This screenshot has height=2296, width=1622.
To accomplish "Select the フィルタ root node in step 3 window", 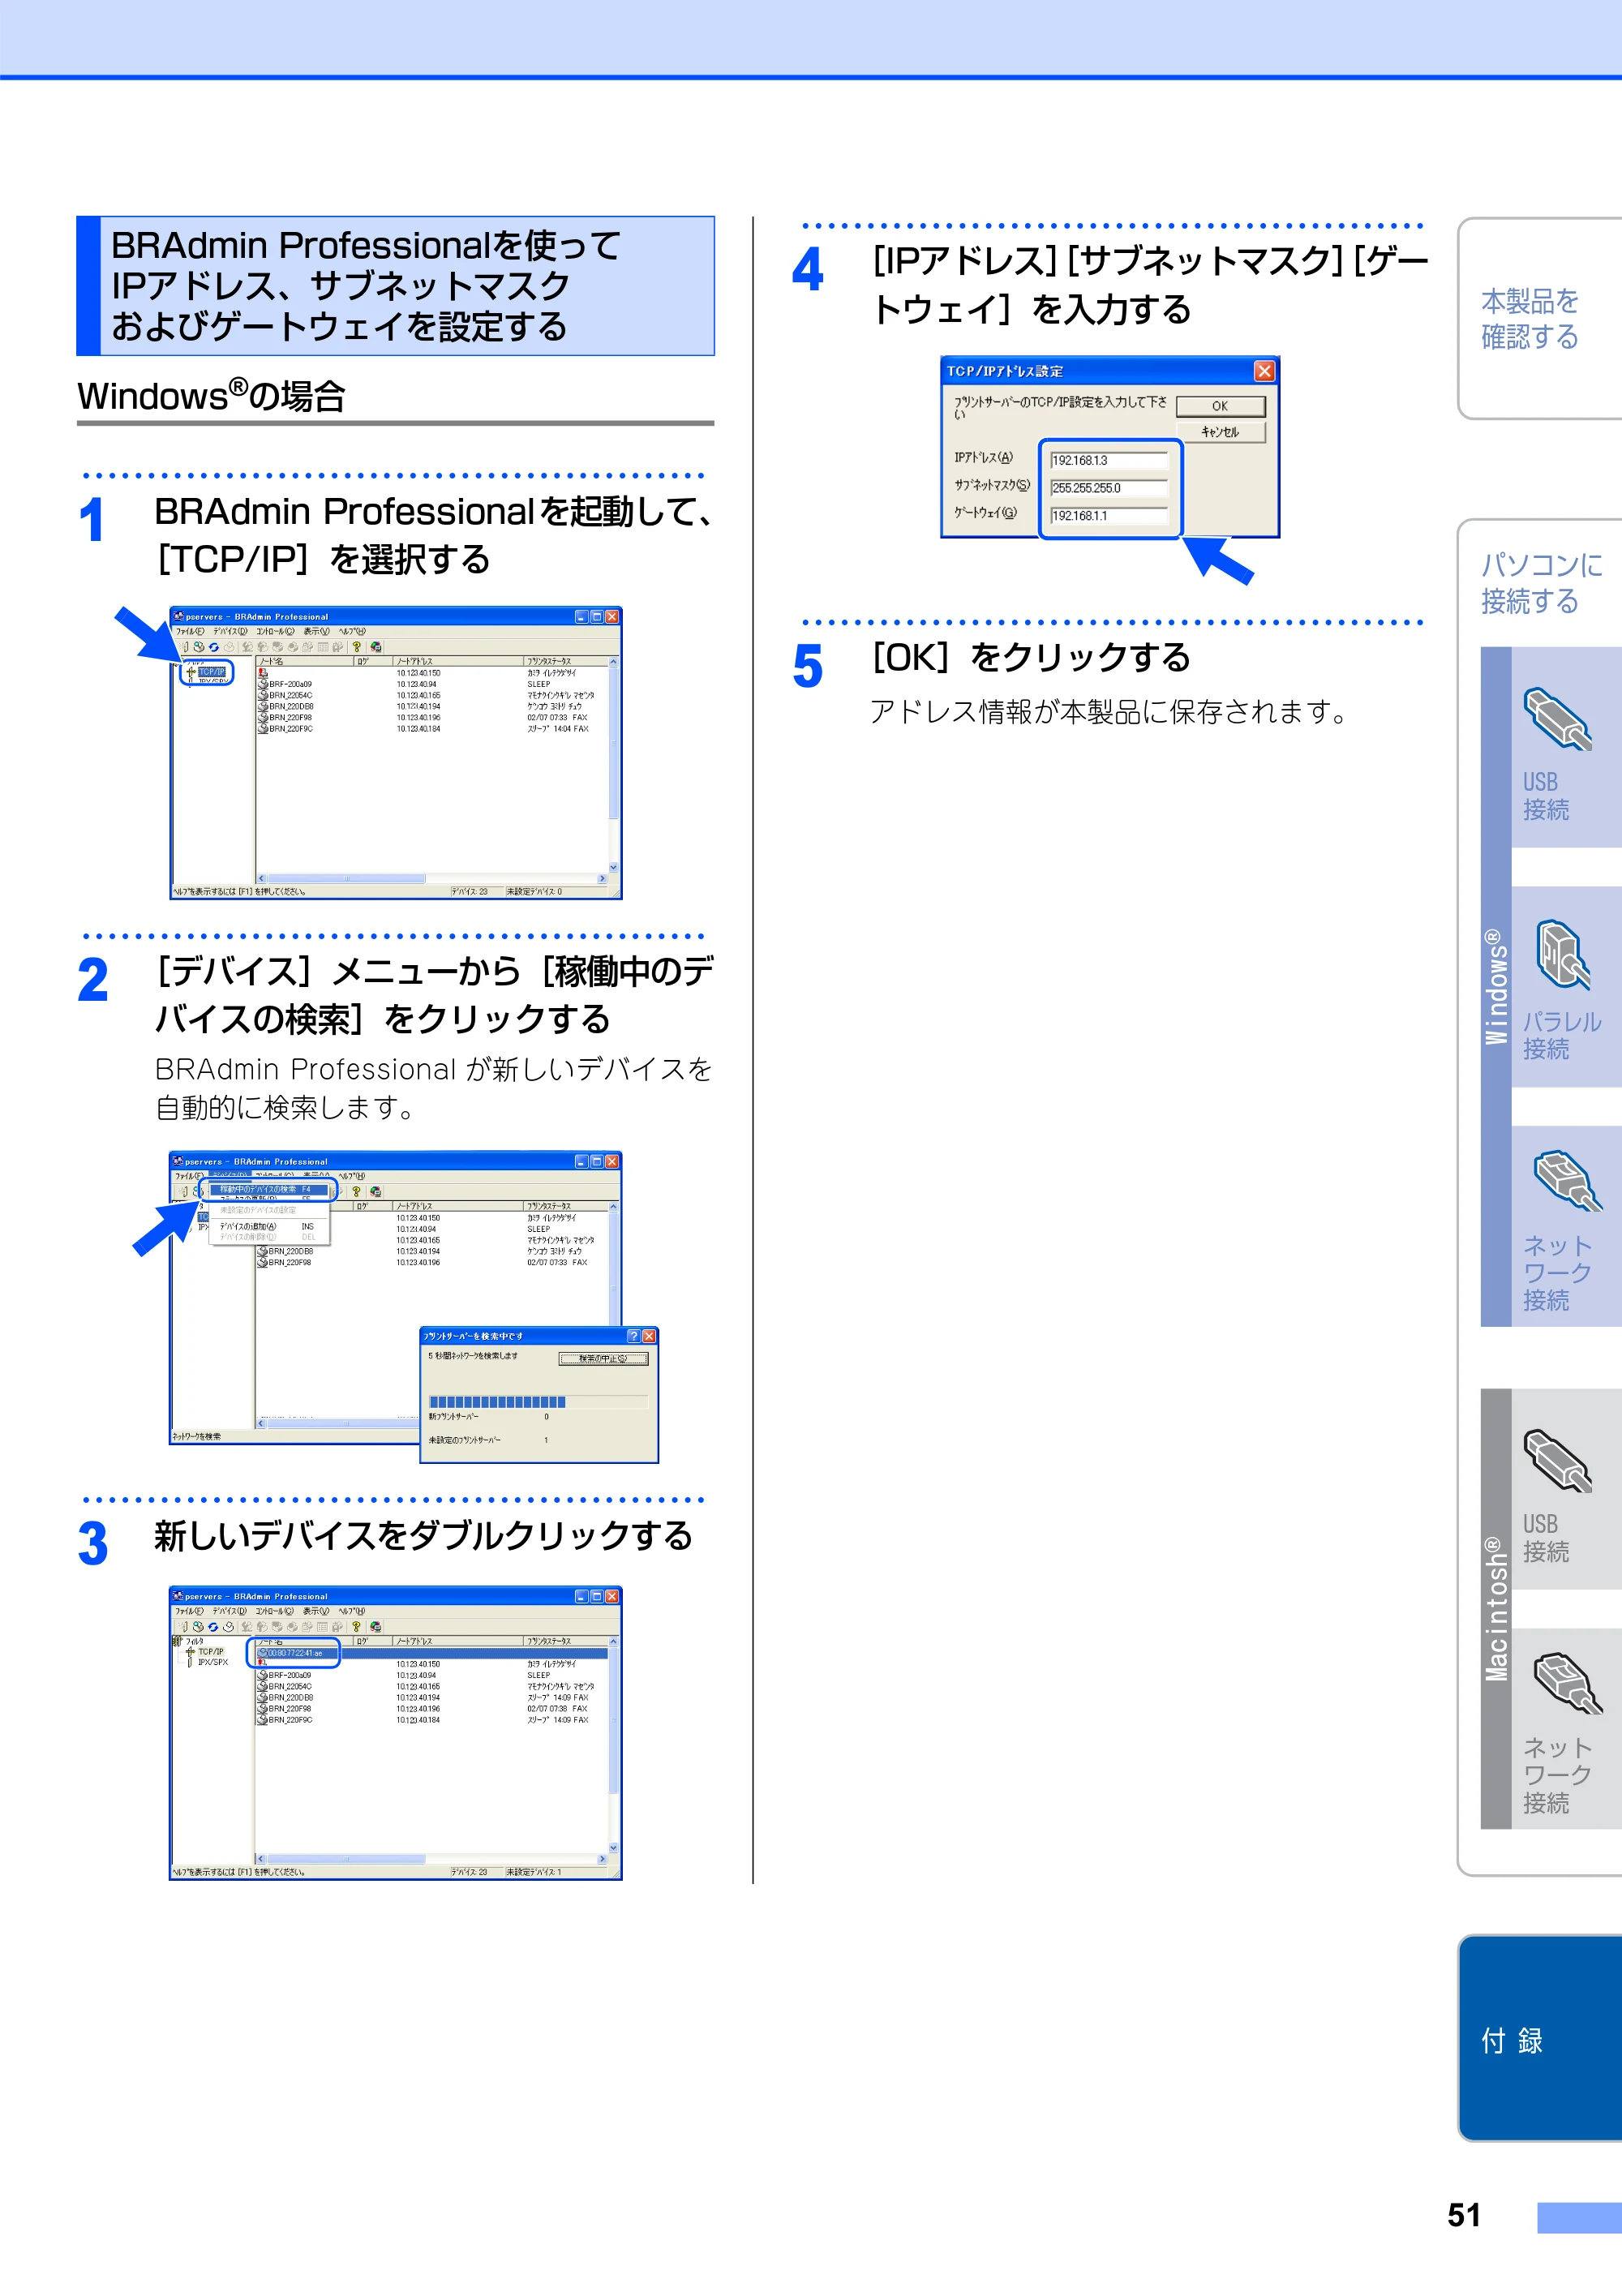I will click(193, 1642).
